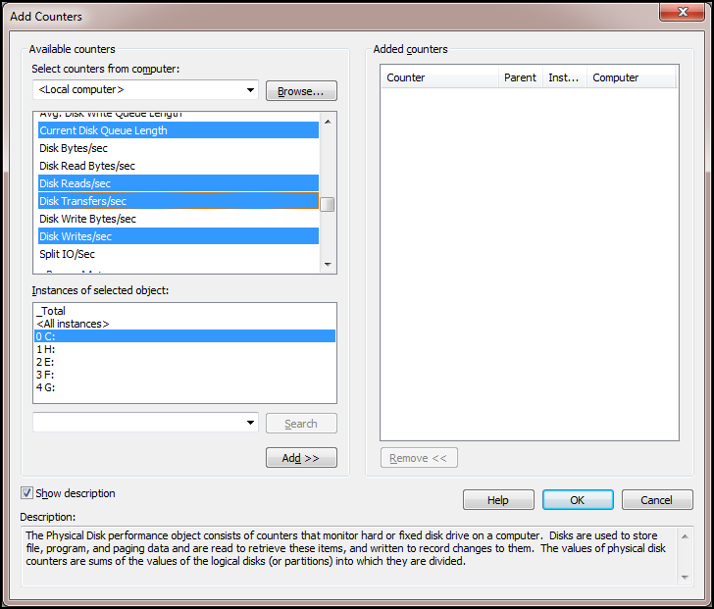Select the 1 H: disk instance

(46, 349)
